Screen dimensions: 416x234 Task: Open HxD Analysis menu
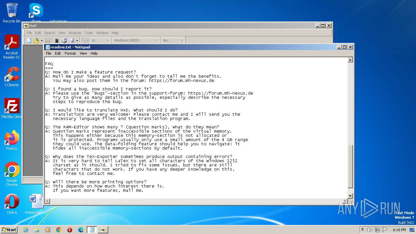(x=75, y=33)
